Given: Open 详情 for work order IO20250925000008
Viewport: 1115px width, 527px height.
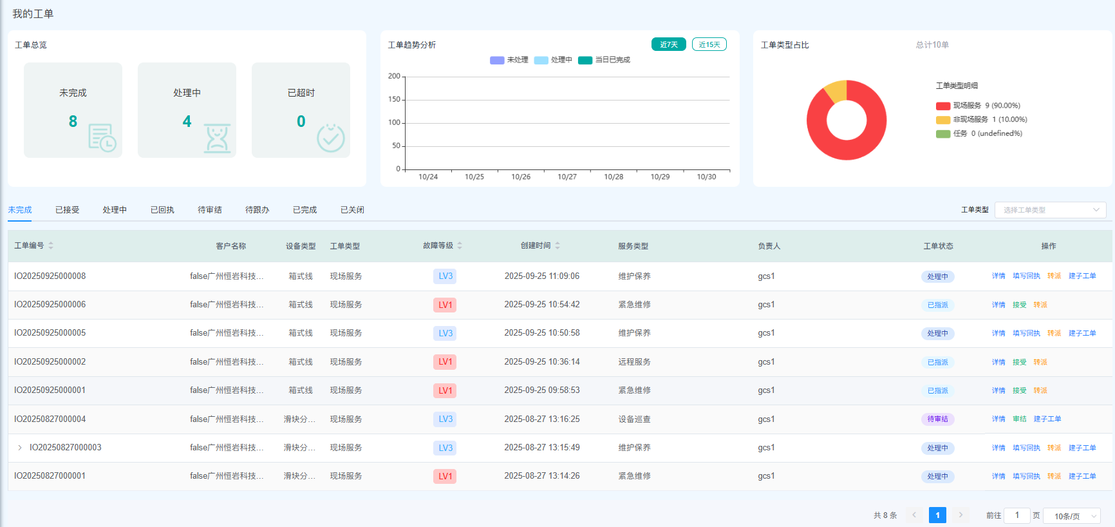Looking at the screenshot, I should point(998,276).
